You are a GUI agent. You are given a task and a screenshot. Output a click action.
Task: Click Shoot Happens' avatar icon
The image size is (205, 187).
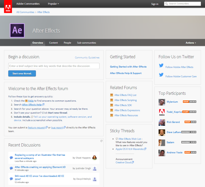[x=94, y=158]
